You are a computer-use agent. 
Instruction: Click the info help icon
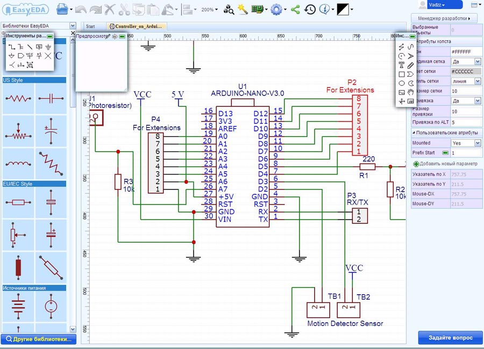[x=324, y=10]
